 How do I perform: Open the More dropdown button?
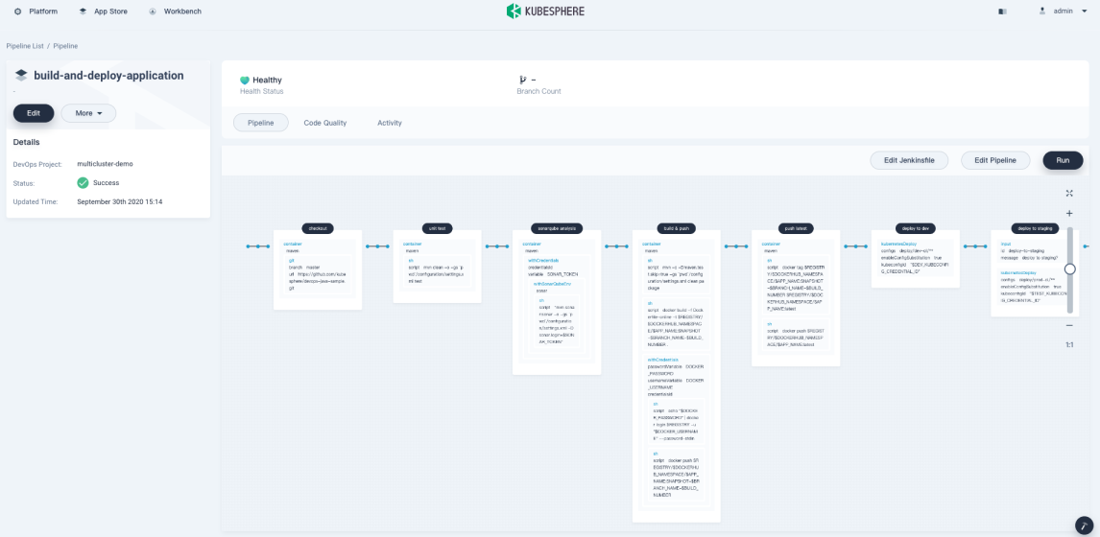click(x=88, y=113)
